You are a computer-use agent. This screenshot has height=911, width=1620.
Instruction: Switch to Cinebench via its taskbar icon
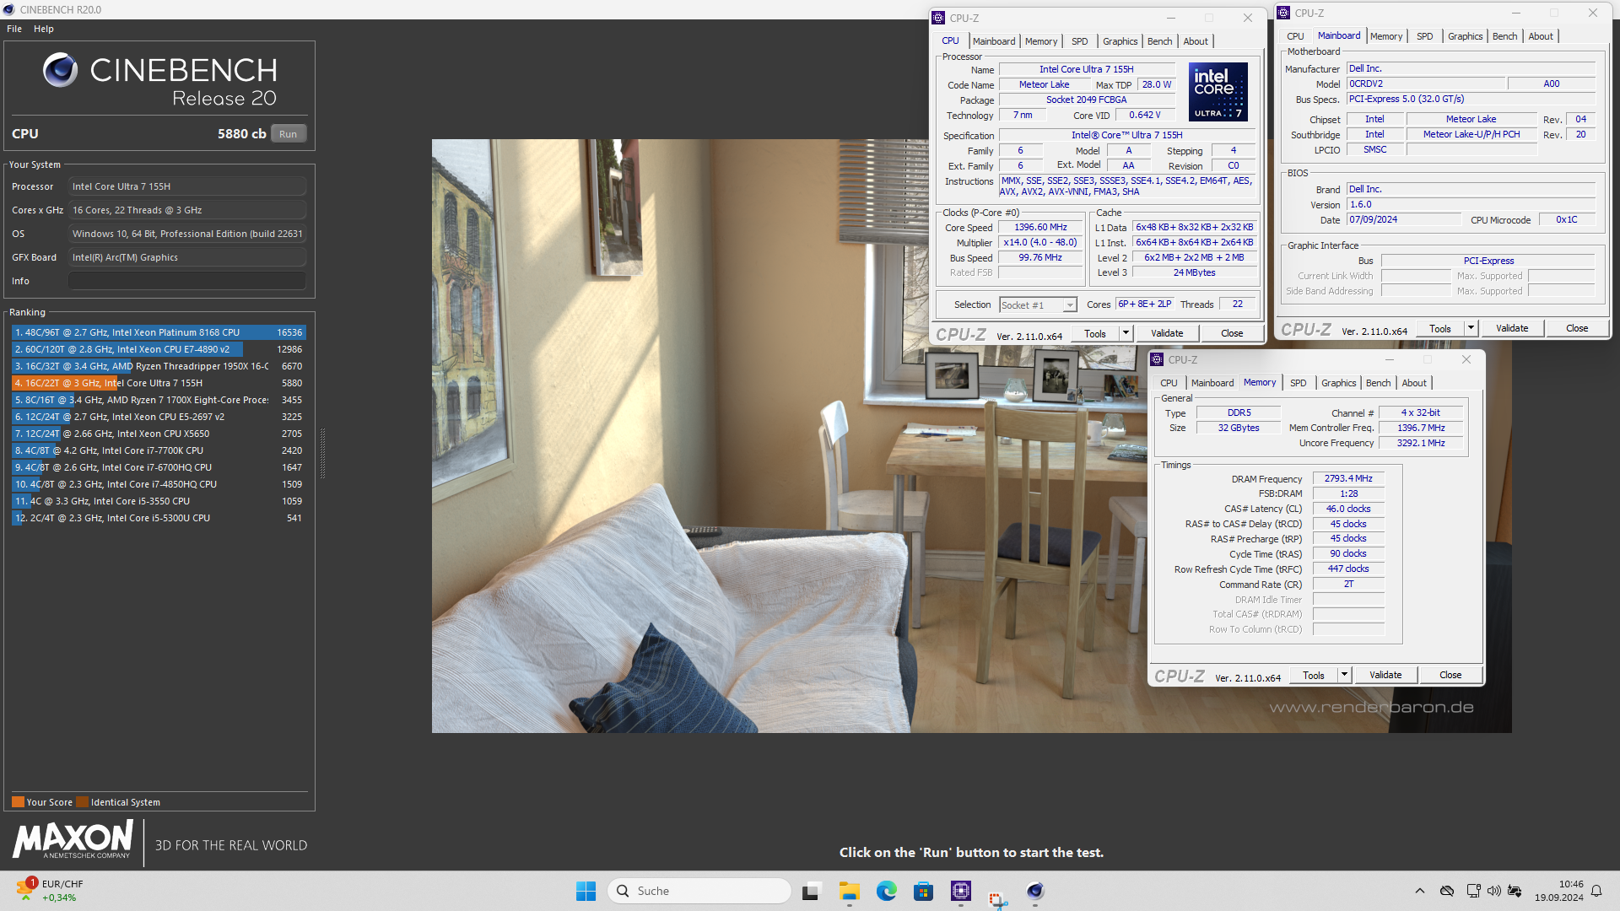1035,891
